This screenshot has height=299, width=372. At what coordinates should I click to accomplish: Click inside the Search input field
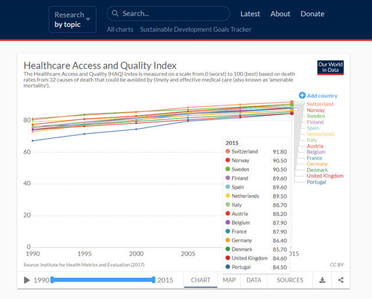173,13
